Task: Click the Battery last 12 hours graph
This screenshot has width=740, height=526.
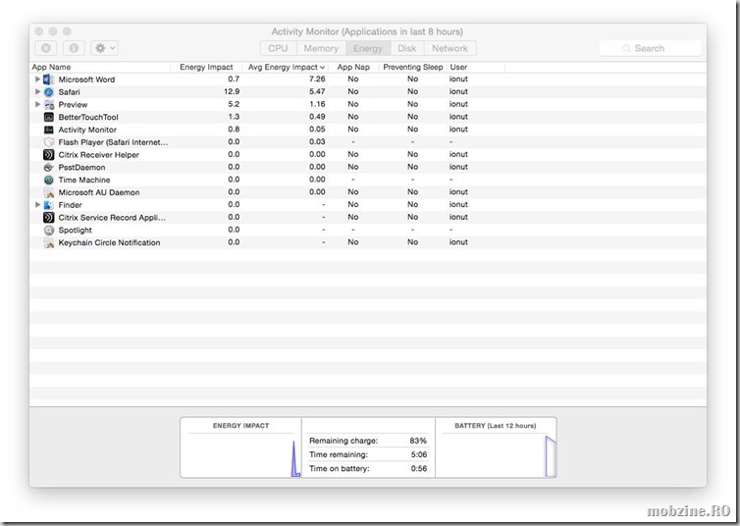Action: [496, 455]
